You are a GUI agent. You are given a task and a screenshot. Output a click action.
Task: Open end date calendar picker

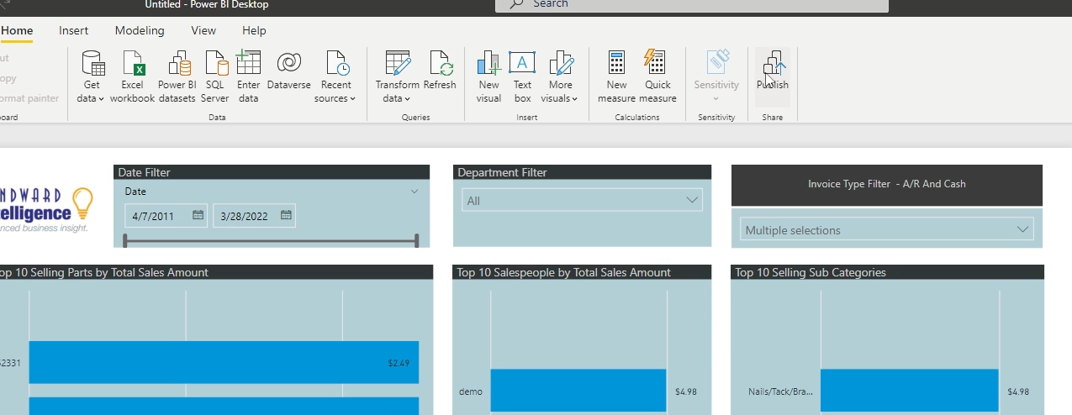click(x=286, y=216)
